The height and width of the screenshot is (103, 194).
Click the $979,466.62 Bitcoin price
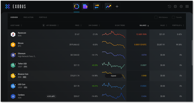tap(74, 45)
